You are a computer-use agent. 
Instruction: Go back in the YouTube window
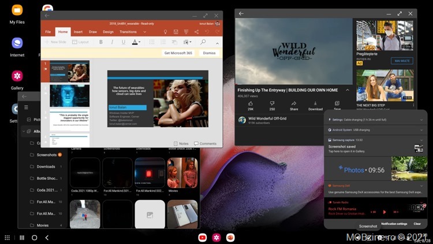241,13
